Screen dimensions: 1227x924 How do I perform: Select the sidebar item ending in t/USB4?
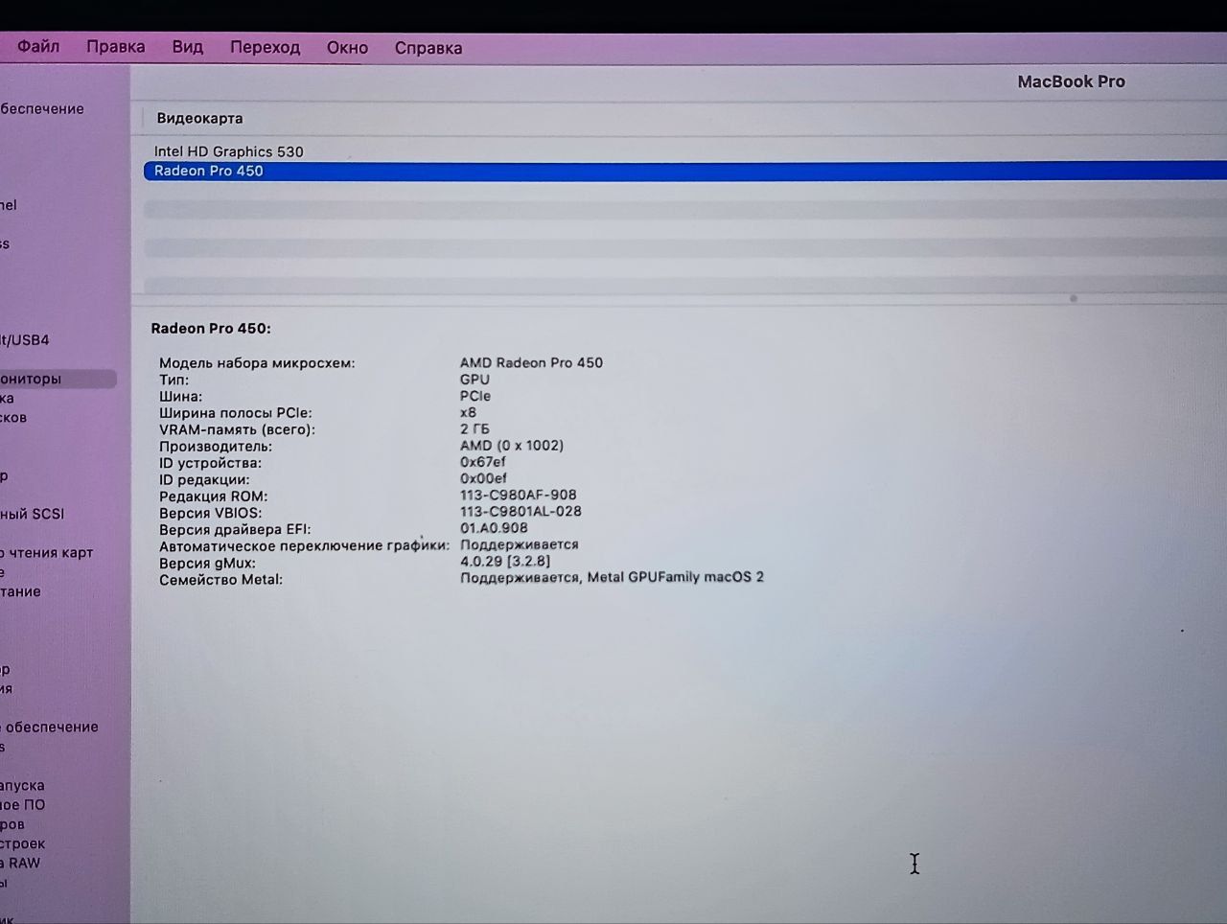pyautogui.click(x=25, y=340)
